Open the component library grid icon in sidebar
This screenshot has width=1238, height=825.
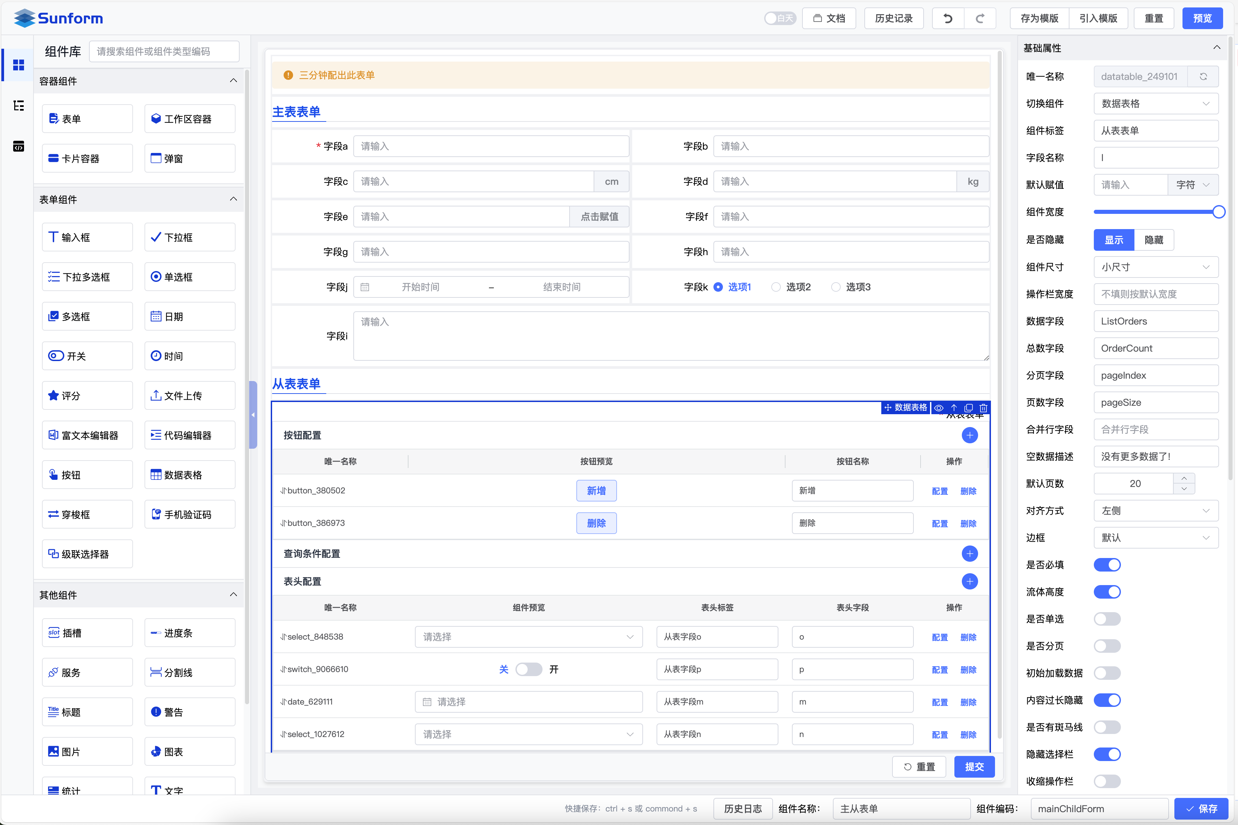18,65
